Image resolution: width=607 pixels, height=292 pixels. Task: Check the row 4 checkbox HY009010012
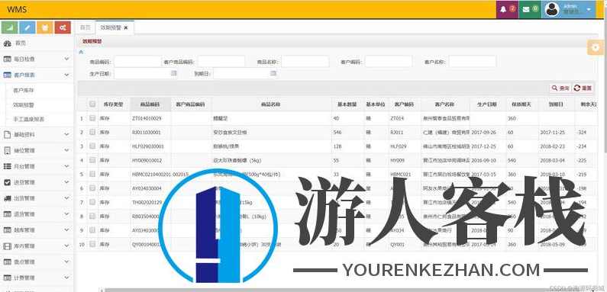(92, 160)
